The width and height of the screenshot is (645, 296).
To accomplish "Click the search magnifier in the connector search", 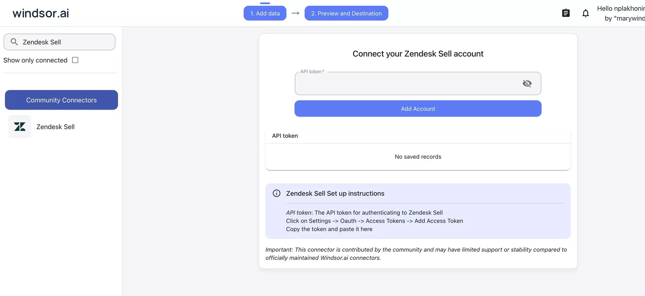I will tap(14, 42).
